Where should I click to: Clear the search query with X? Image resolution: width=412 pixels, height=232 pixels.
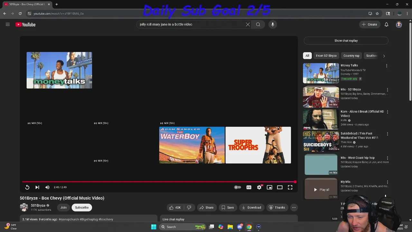click(248, 24)
